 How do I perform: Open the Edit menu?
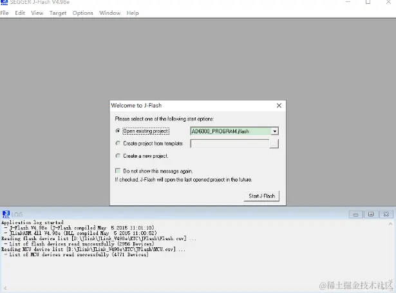20,13
